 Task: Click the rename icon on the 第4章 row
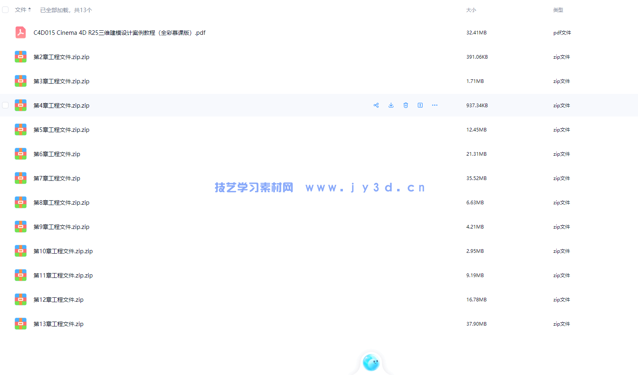pyautogui.click(x=420, y=105)
